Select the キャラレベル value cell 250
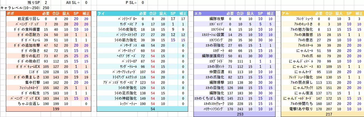Screen dimensions: 364x117 (46, 8)
